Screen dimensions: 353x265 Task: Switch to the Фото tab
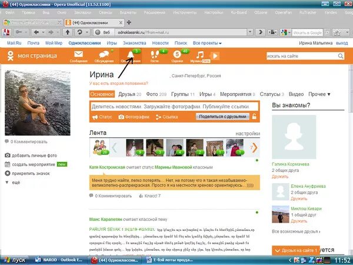[156, 94]
